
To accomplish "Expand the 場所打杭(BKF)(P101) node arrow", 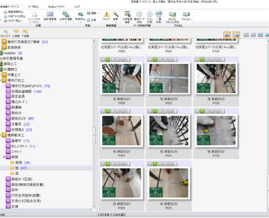I will coord(4,86).
